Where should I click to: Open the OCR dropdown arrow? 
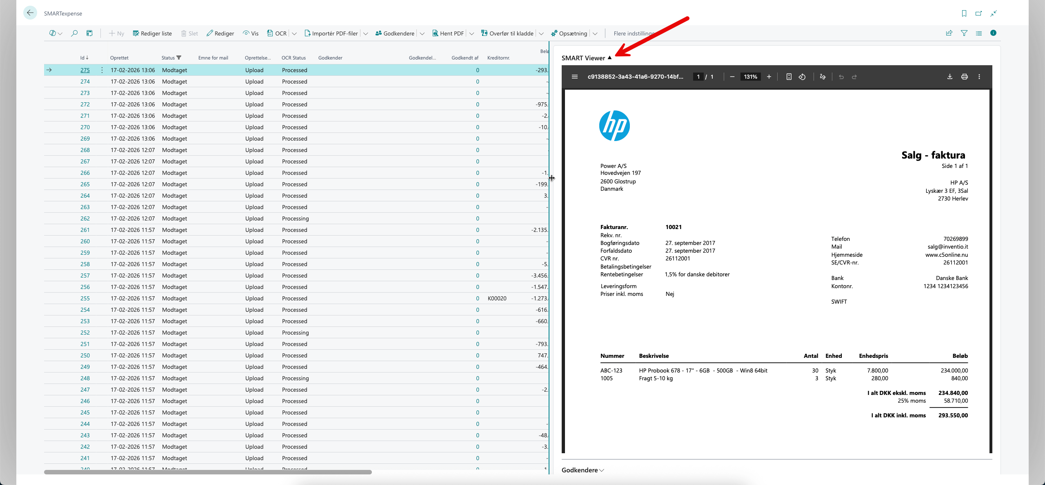[x=294, y=33]
